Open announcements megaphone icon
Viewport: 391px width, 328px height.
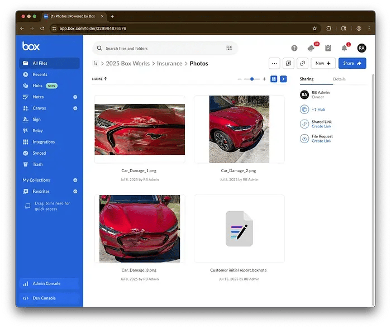pos(311,48)
